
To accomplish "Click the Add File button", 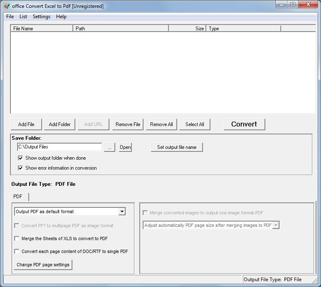I will [26, 124].
